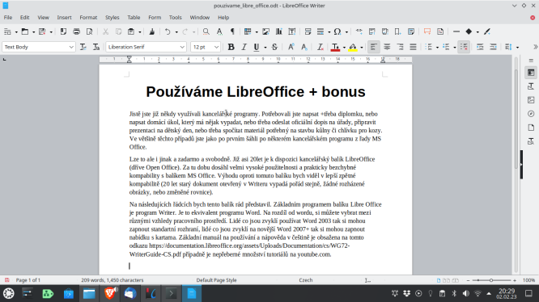Screen dimensions: 539x302
Task: Center Align paragraph icon
Action: 387,47
